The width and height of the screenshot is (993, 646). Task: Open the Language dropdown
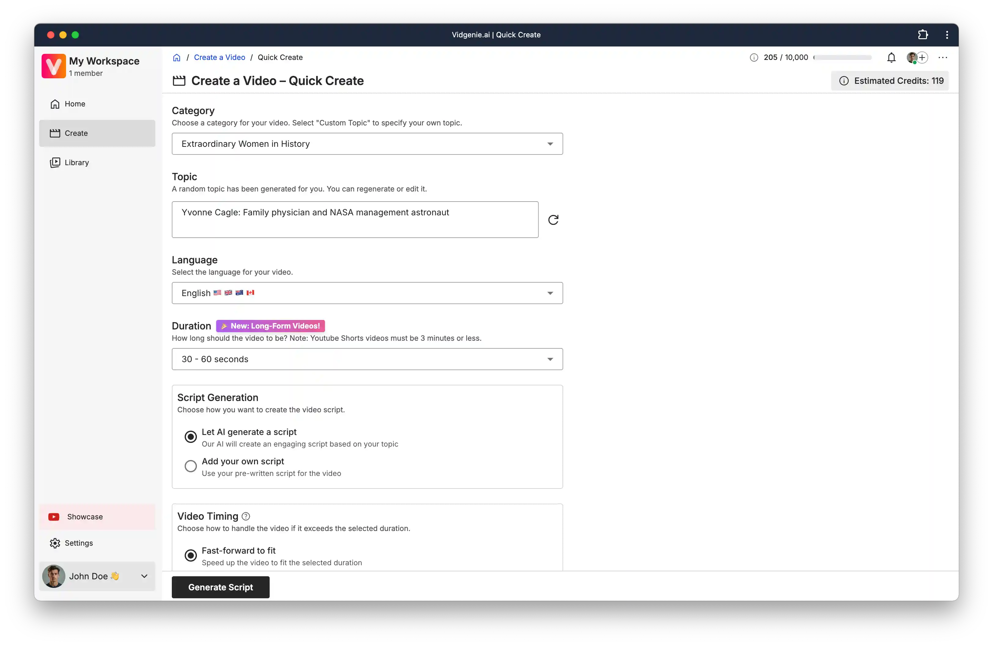click(x=367, y=293)
